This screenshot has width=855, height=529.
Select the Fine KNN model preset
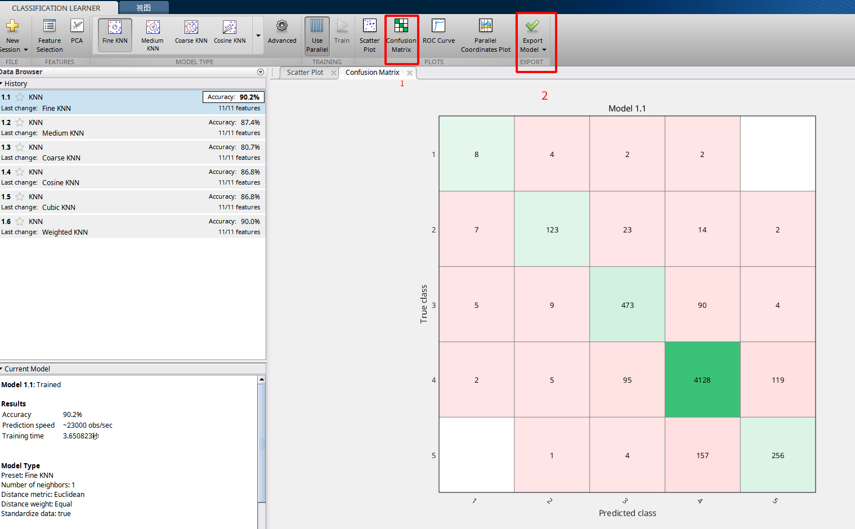coord(114,34)
